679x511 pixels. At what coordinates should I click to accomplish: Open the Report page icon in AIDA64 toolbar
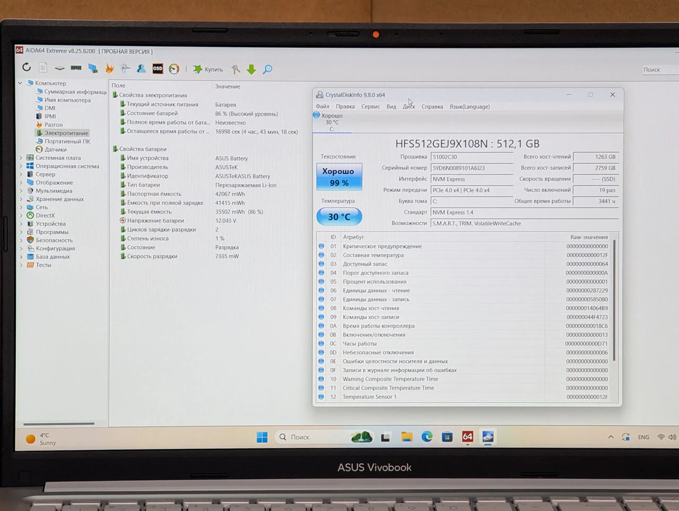pyautogui.click(x=43, y=67)
